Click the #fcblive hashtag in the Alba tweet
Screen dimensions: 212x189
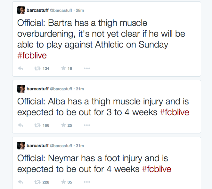[175, 112]
